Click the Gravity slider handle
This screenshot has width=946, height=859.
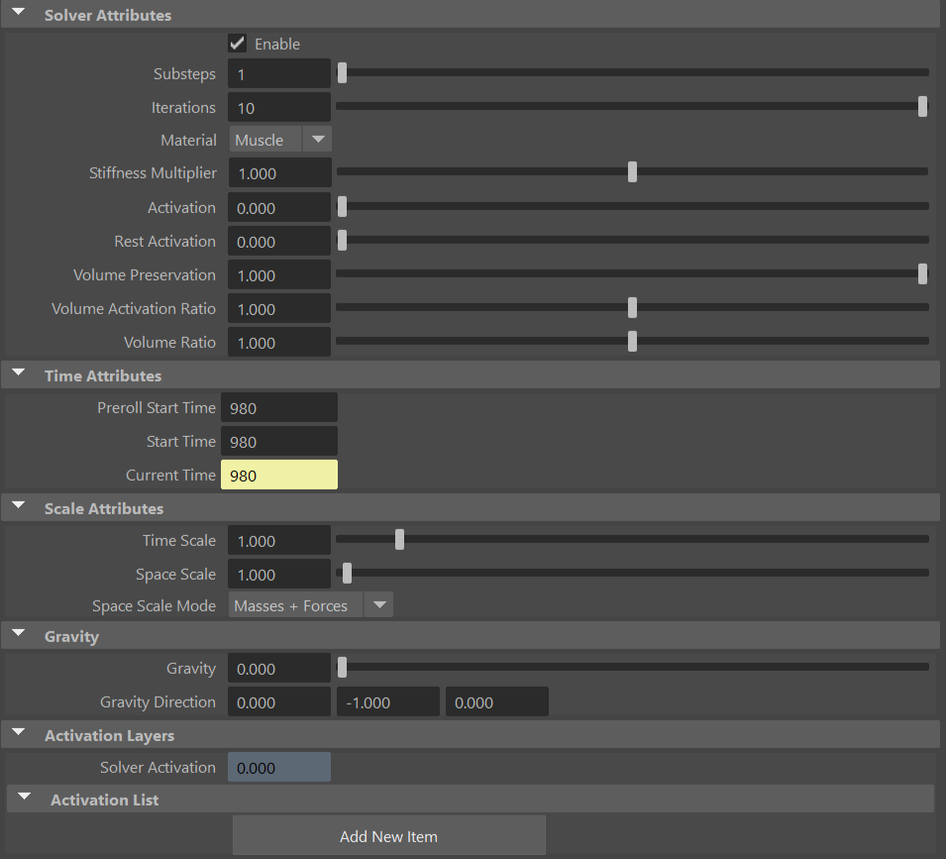pyautogui.click(x=343, y=667)
